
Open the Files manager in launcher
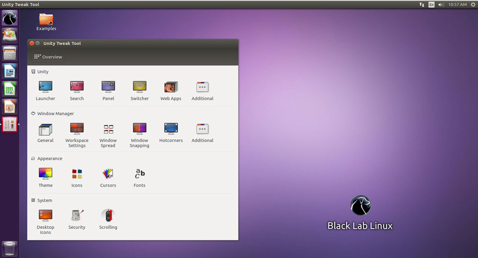point(10,54)
